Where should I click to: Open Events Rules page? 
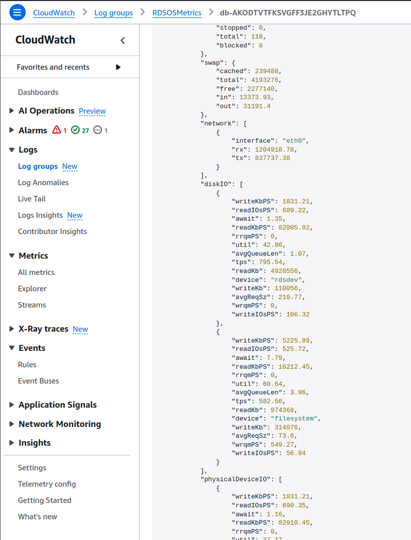tap(27, 364)
